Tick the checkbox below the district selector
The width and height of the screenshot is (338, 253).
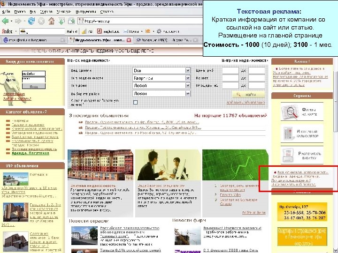135,103
